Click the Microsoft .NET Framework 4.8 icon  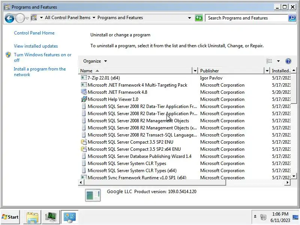84,92
